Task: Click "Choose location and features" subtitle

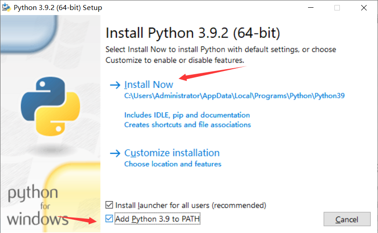Action: [173, 164]
